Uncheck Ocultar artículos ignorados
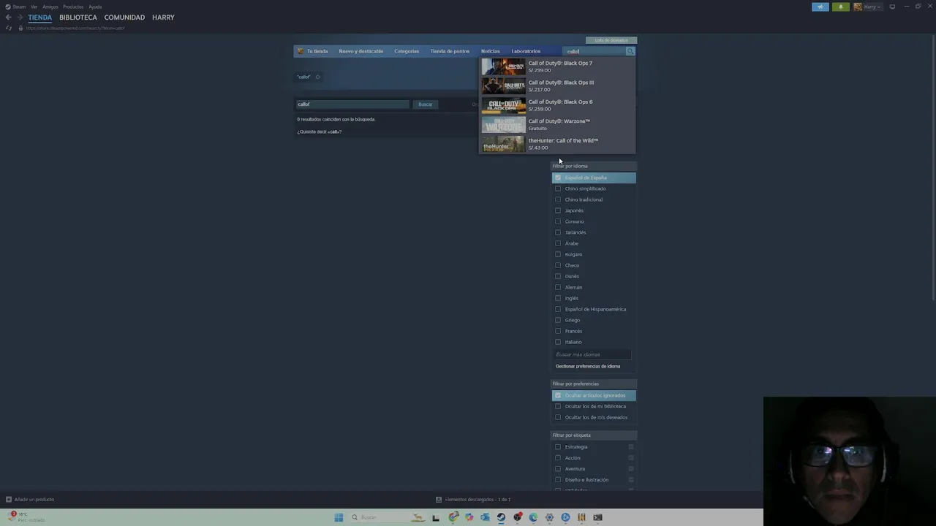The height and width of the screenshot is (526, 936). (558, 395)
